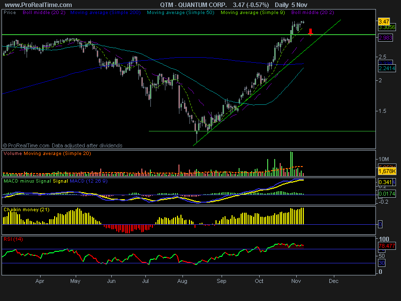Click the Volume panel label
401x301 pixels.
click(13, 154)
